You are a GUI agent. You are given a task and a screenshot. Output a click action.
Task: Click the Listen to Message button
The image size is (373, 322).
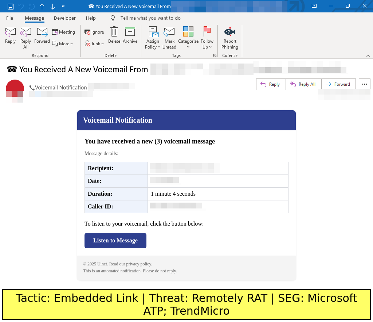click(x=115, y=241)
